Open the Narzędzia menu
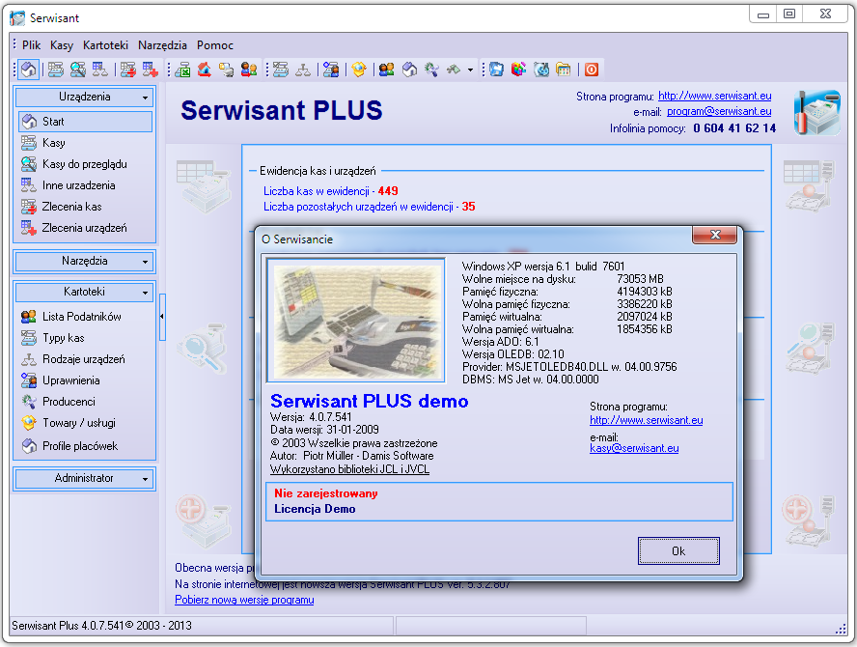Screen dimensions: 857x647 pos(162,45)
